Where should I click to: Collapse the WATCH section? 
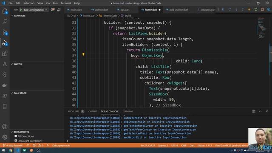coord(12,64)
